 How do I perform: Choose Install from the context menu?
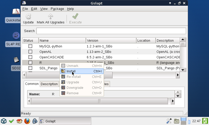click(82, 71)
